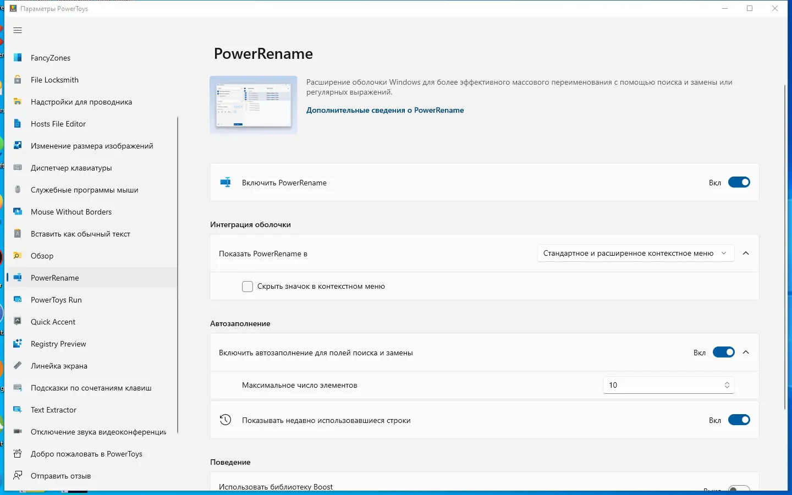
Task: Click the File Locksmith padlock icon
Action: point(18,80)
